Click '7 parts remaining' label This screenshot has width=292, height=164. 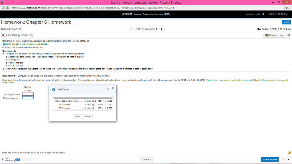coord(8,159)
